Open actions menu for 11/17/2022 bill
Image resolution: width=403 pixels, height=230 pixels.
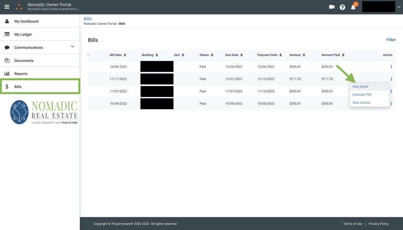coord(391,79)
